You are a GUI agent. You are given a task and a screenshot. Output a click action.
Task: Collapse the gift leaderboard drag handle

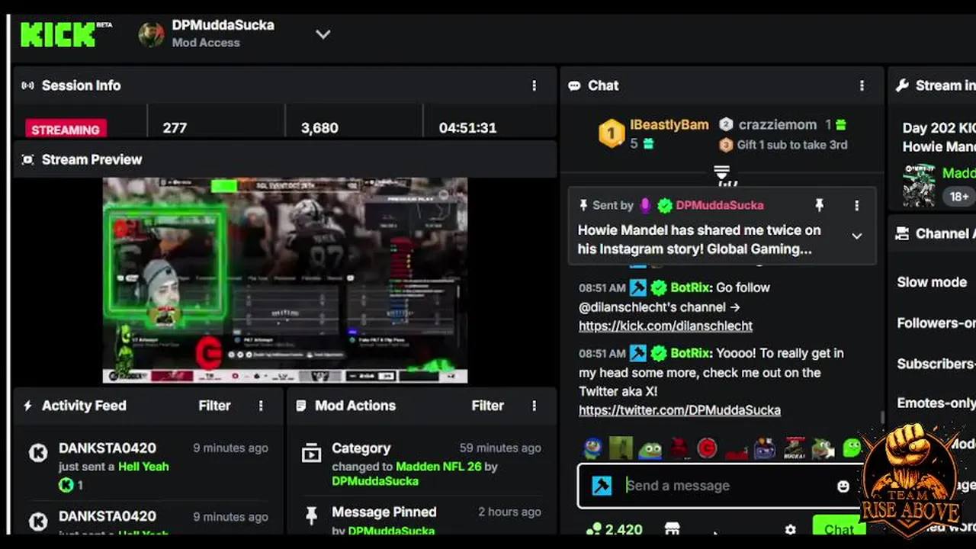721,172
